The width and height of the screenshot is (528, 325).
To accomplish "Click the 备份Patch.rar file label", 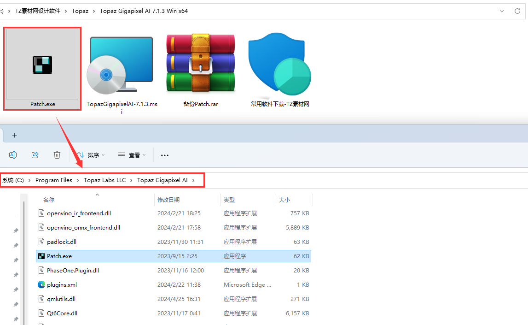I will pos(201,104).
